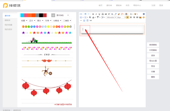Screen dimensions: 170x111
Task: Open the font family dropdown
Action: (x=111, y=17)
